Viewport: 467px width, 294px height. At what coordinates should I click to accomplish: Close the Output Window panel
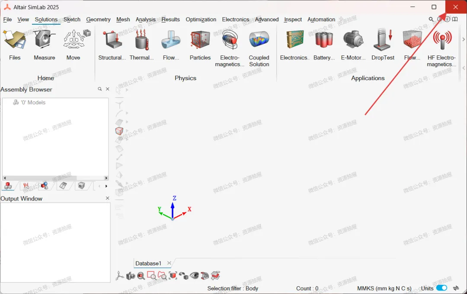tap(108, 198)
